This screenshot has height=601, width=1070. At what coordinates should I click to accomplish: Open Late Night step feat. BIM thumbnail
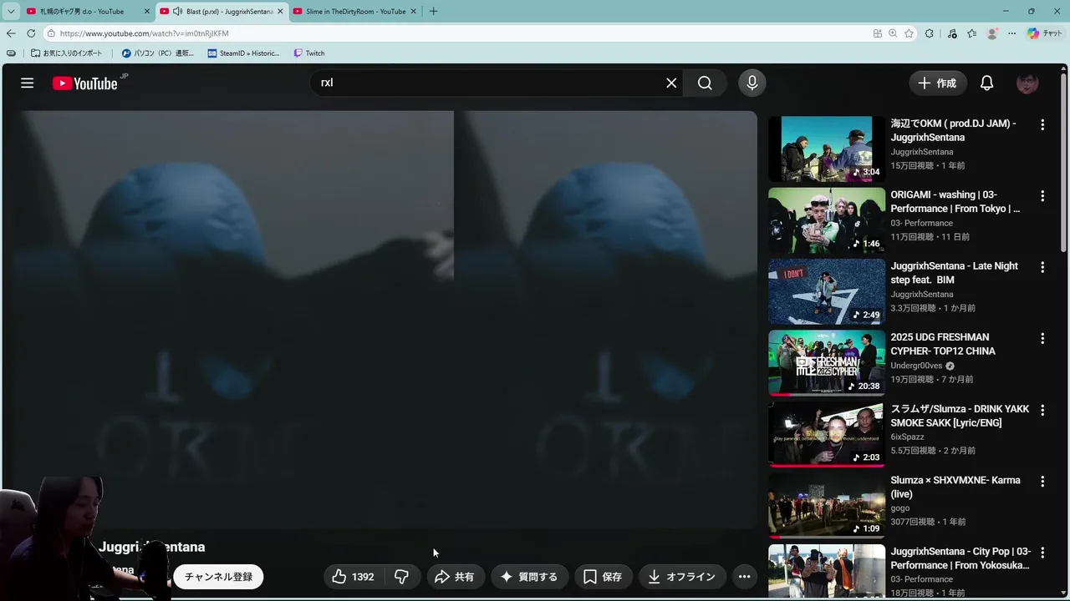coord(827,291)
